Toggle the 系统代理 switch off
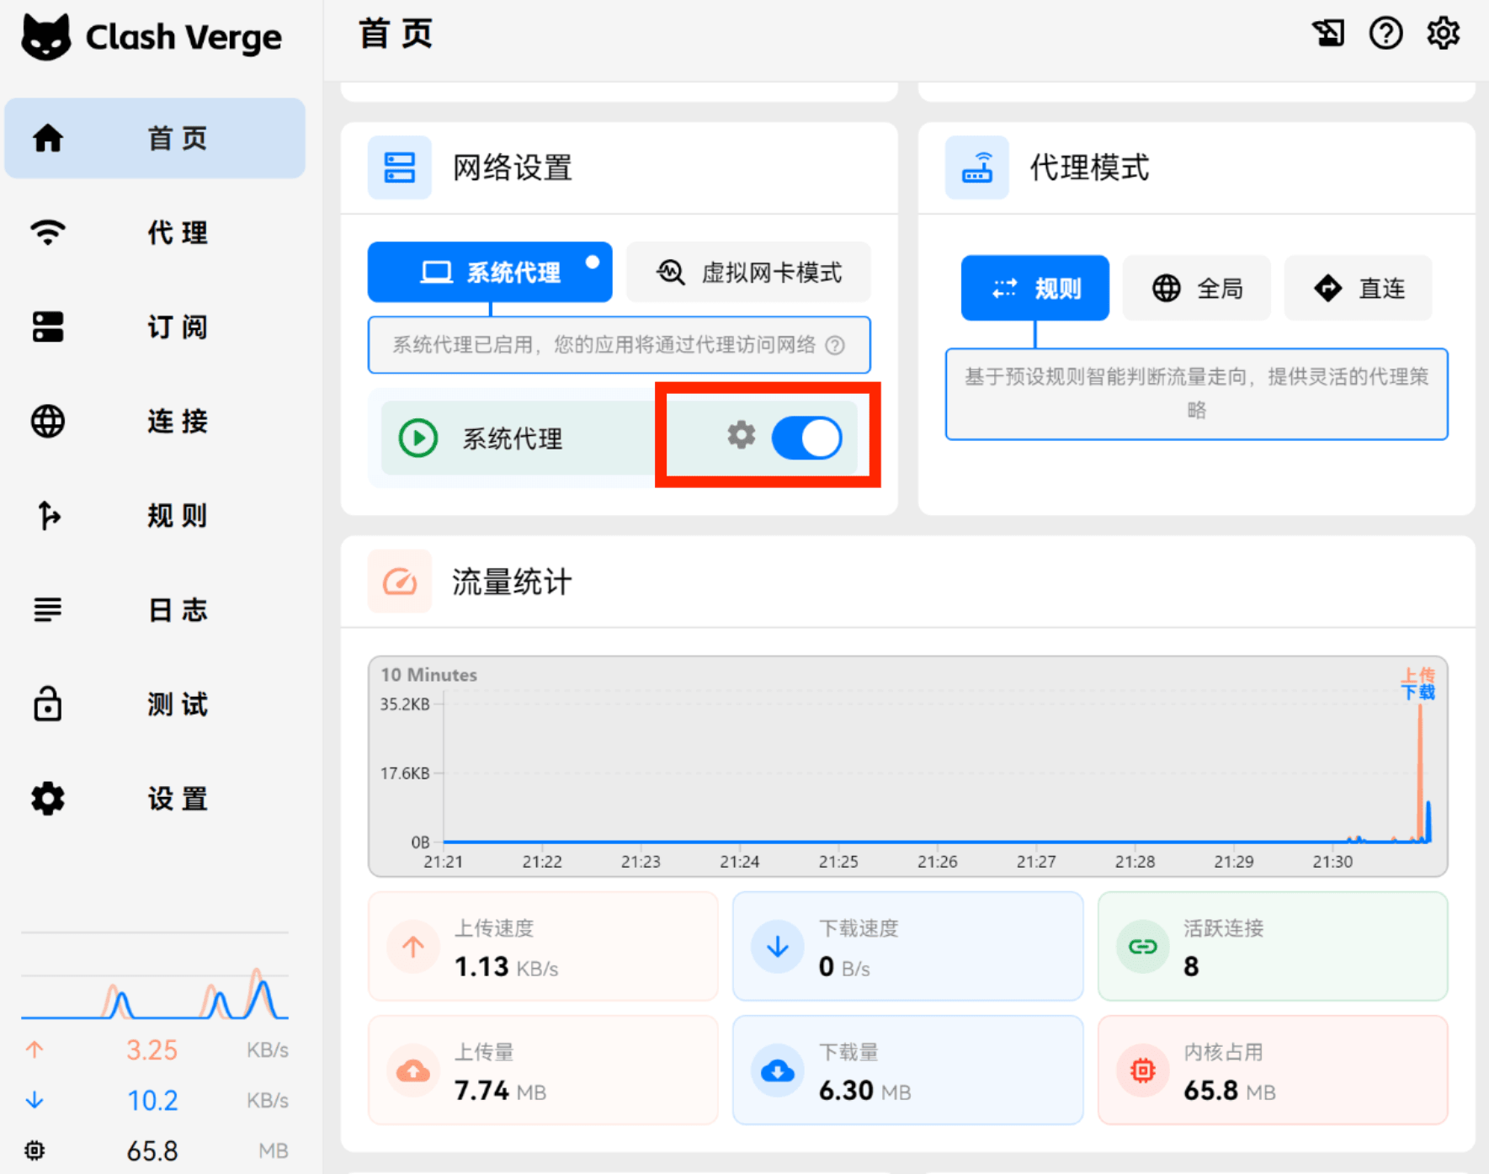 806,438
